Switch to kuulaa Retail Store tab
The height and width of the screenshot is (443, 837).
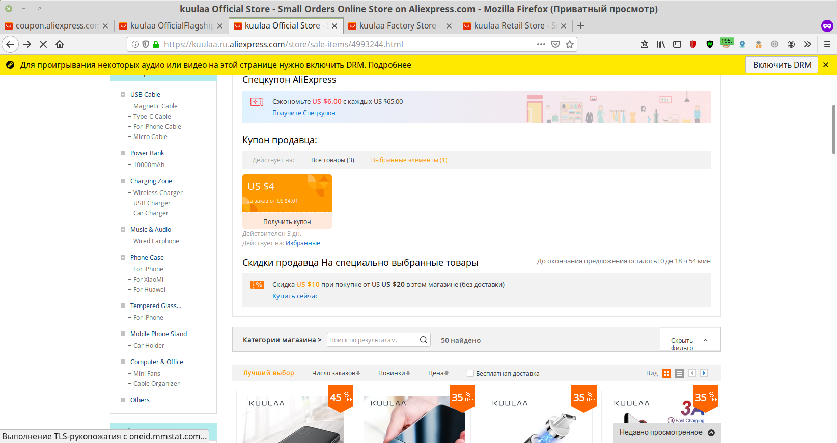(515, 25)
